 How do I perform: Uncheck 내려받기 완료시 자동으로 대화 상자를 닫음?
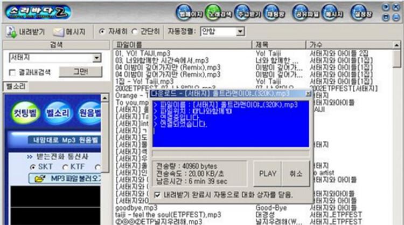coord(157,195)
